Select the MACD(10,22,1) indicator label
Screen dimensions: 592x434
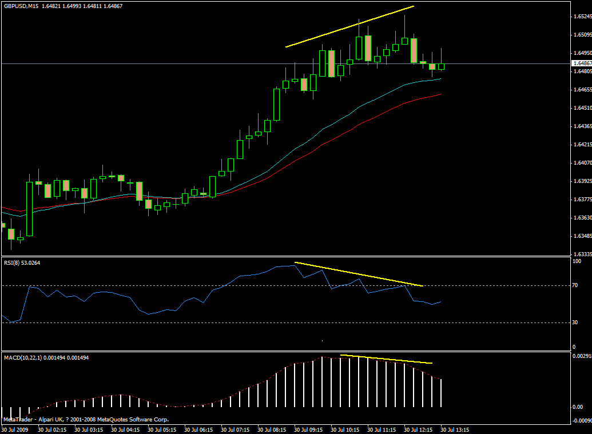(46, 358)
